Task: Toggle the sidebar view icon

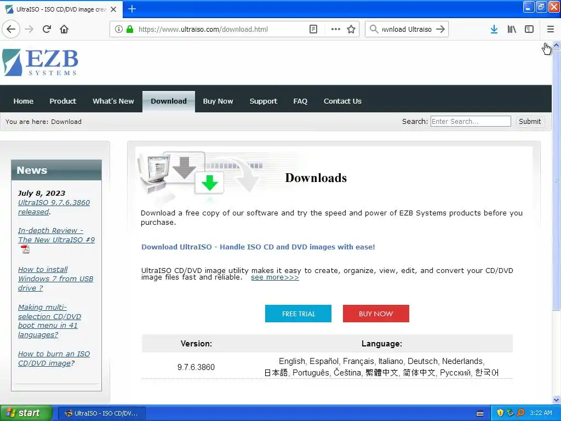Action: click(x=529, y=29)
